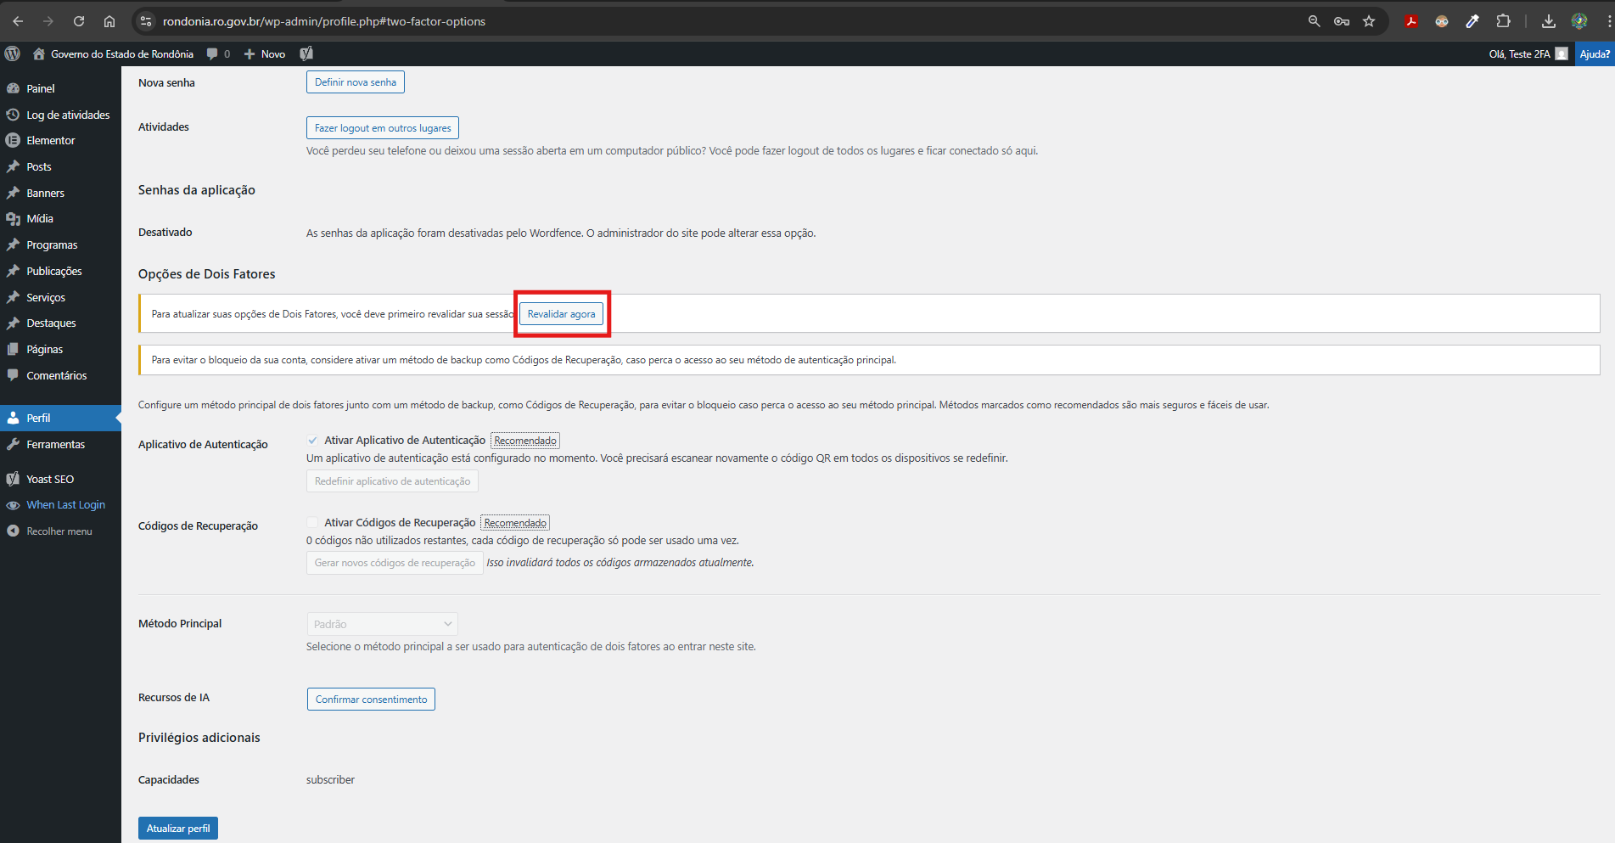
Task: Click the WordPress logo in admin bar
Action: [13, 53]
